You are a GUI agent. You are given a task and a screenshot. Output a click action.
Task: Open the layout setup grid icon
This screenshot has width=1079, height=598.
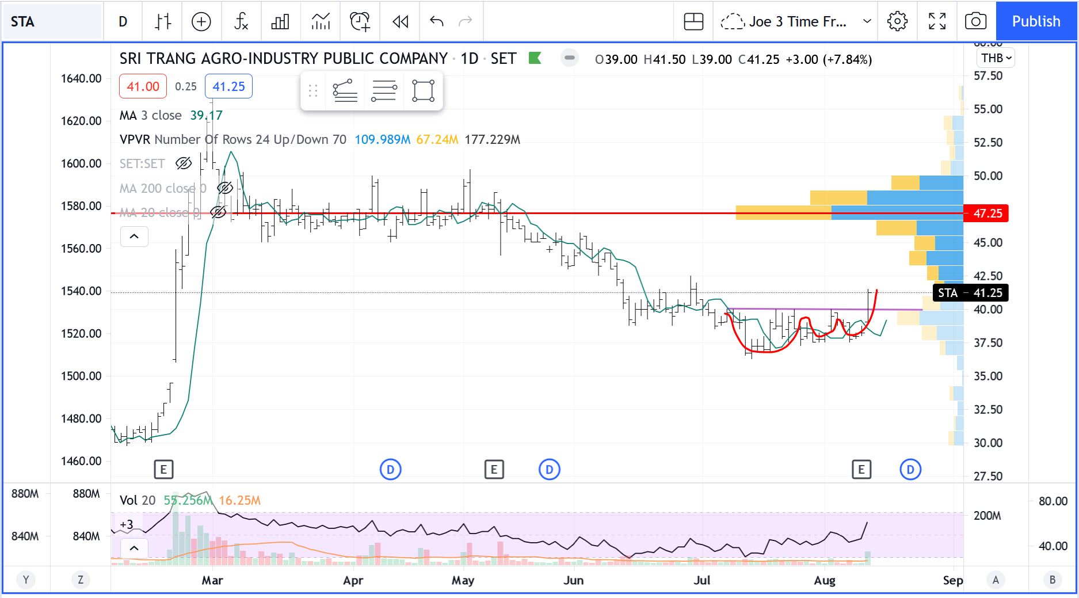tap(693, 22)
